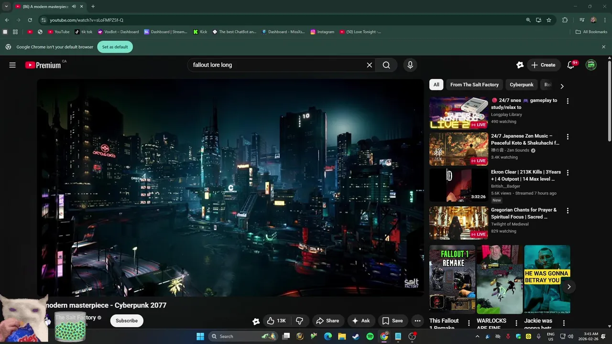Click the sparkle icon left of Like
Image resolution: width=612 pixels, height=344 pixels.
point(256,321)
